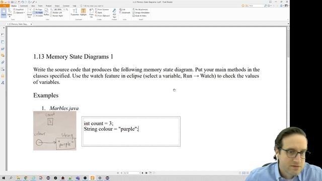Insert an Image Annotation

point(141,13)
